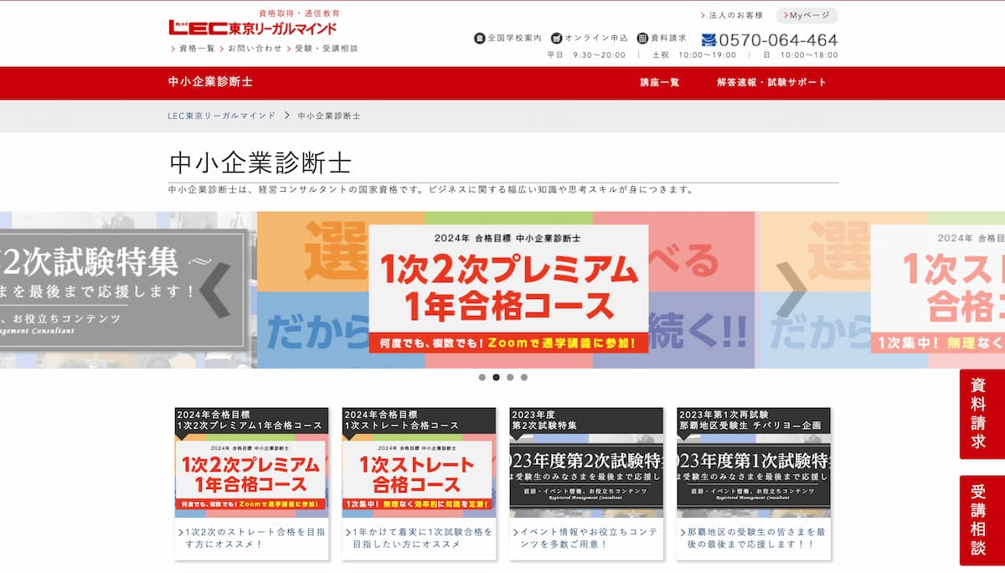Viewport: 1005px width, 573px height.
Task: Click the オンライン申込 cart icon
Action: click(557, 39)
